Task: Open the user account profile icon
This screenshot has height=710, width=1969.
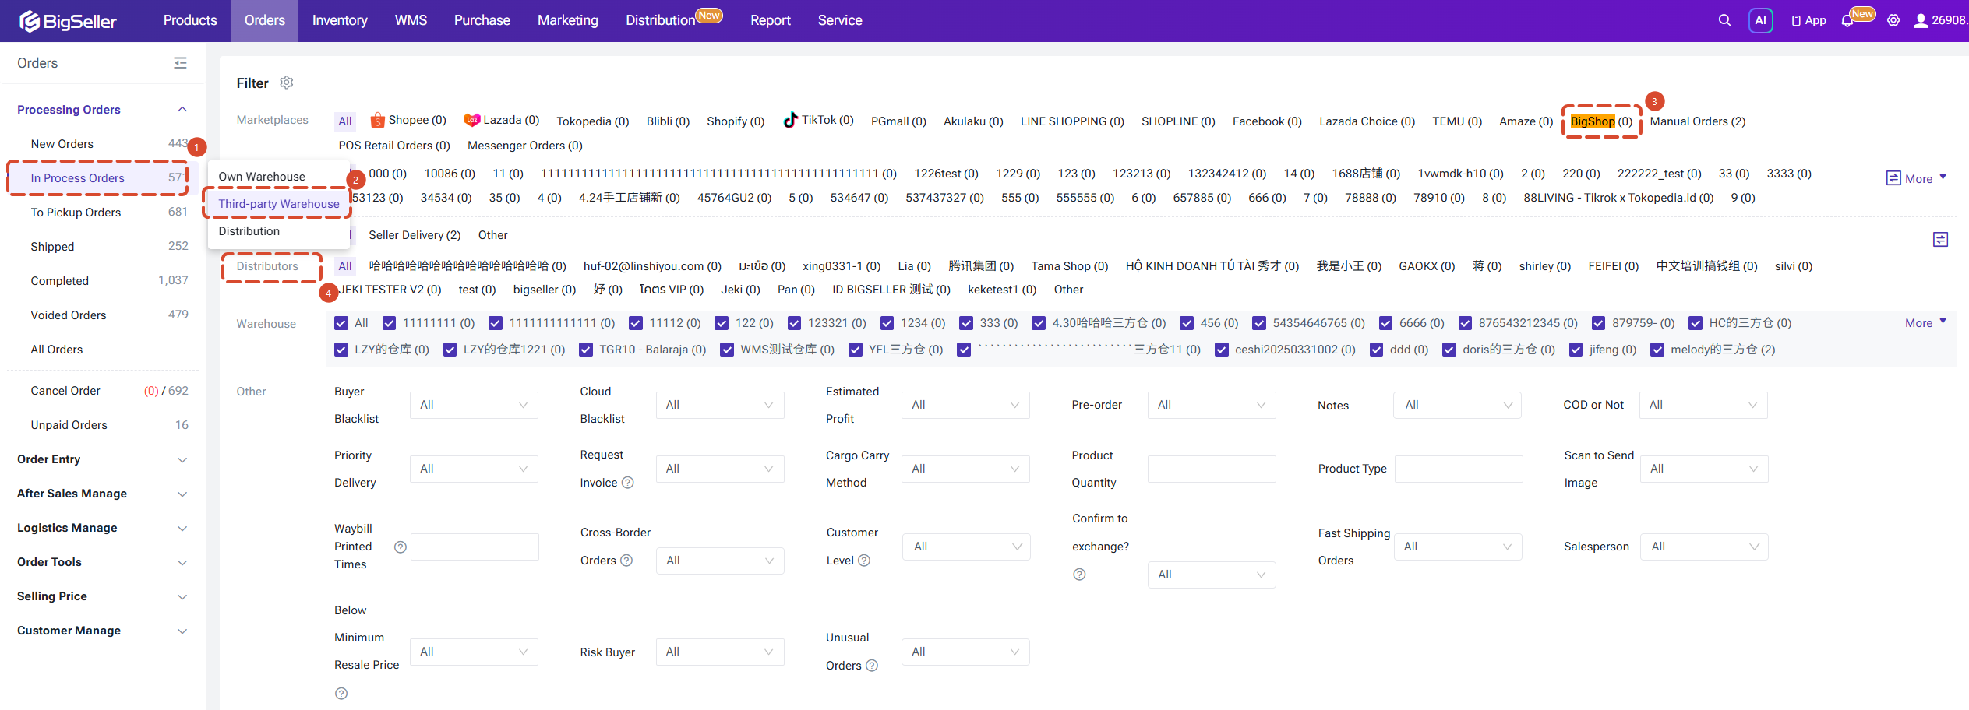Action: pyautogui.click(x=1921, y=20)
